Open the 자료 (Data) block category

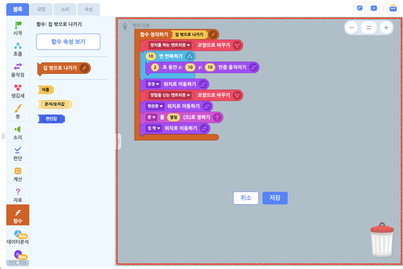(18, 195)
